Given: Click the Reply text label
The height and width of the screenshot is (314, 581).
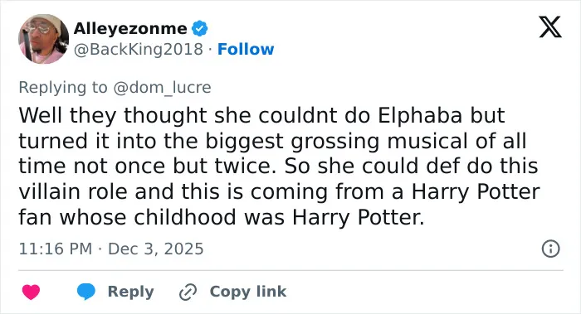Looking at the screenshot, I should click(131, 292).
